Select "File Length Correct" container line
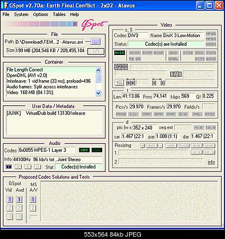 [51, 69]
